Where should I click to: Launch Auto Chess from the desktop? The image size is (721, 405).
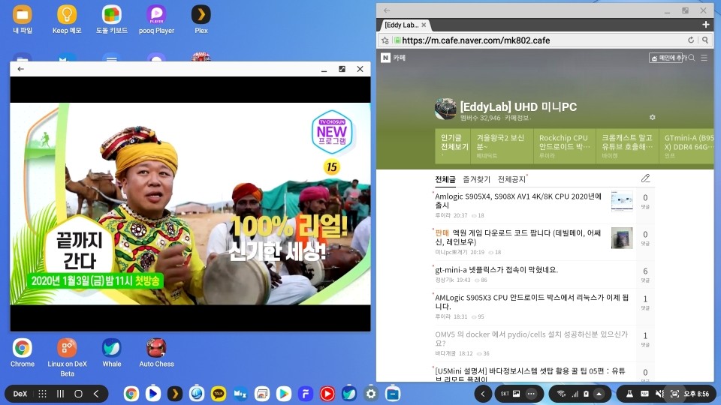pos(156,352)
